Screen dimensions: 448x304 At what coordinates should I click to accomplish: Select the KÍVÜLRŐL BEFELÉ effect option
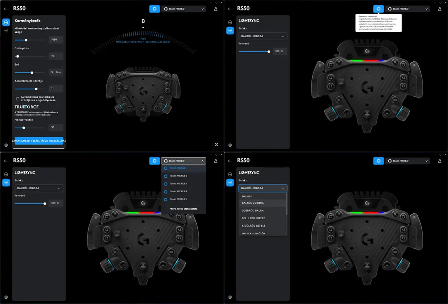[x=262, y=226]
